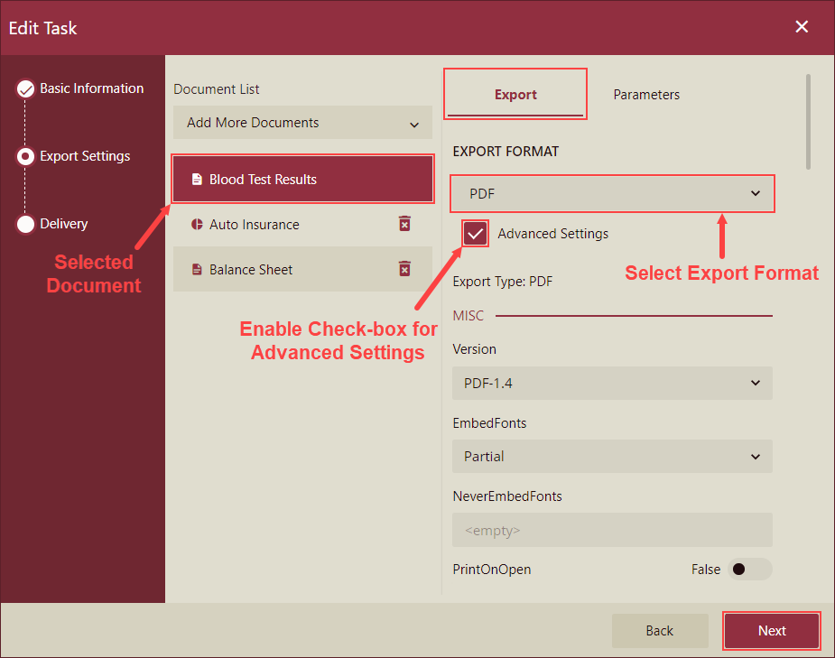Uncheck the Advanced Settings checkbox
The width and height of the screenshot is (835, 658).
pyautogui.click(x=475, y=233)
